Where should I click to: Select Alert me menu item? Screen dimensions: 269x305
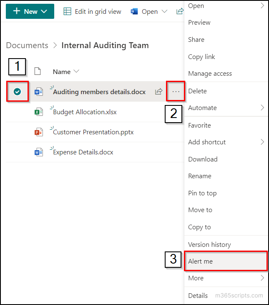point(226,261)
